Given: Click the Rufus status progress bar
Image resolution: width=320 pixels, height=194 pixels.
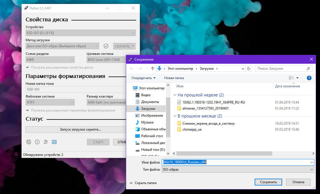Looking at the screenshot, I should [76, 129].
